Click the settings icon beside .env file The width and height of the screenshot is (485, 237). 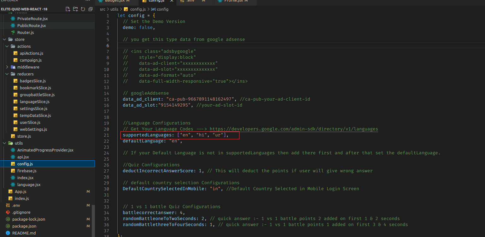8,205
